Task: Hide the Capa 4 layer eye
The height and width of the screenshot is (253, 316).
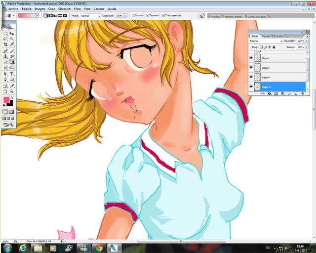Action: point(251,77)
